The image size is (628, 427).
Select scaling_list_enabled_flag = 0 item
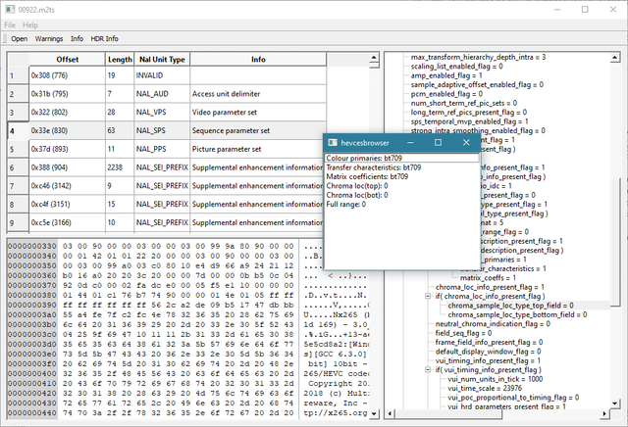(457, 67)
